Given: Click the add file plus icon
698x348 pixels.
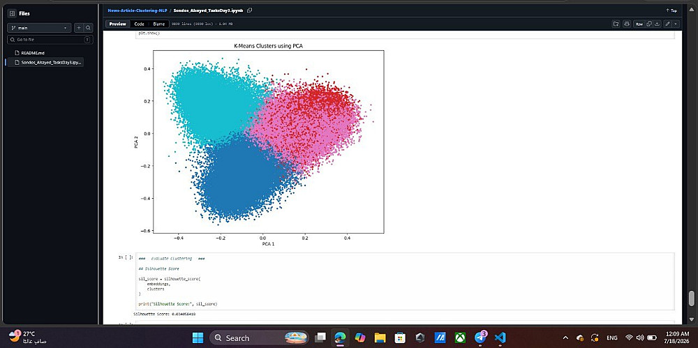Looking at the screenshot, I should pos(79,28).
